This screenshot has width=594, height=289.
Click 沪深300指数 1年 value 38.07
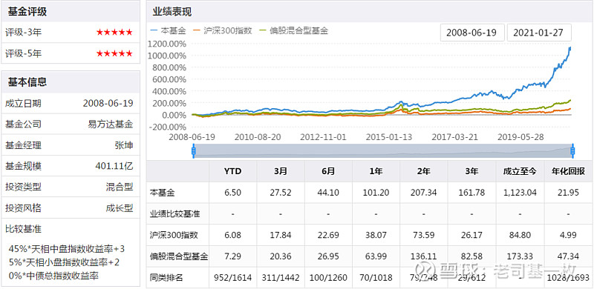point(376,235)
